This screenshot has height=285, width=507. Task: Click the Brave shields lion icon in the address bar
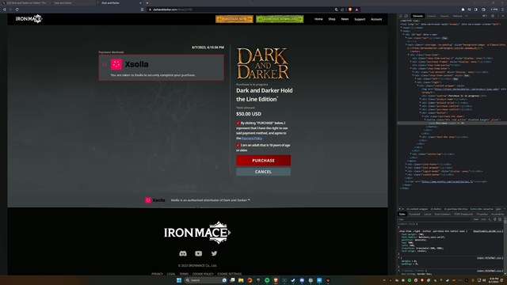[x=350, y=9]
